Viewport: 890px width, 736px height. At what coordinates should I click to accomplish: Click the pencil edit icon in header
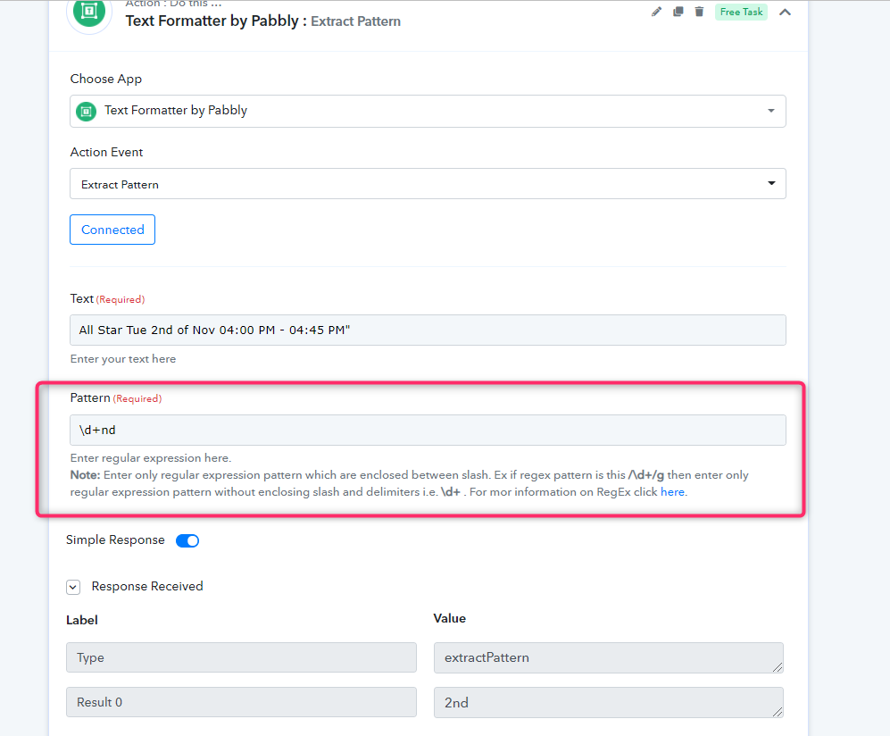pyautogui.click(x=656, y=12)
